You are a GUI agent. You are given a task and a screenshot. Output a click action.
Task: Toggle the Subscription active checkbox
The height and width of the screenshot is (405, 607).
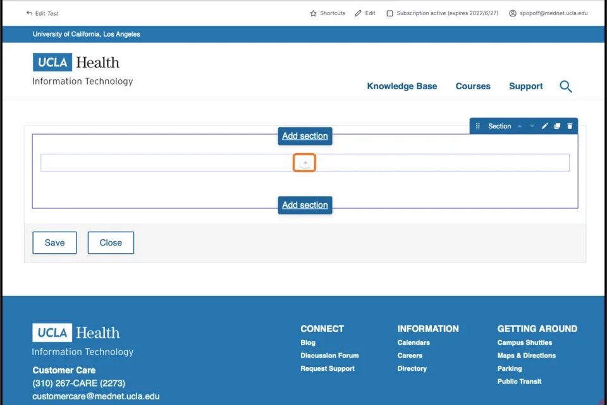(x=389, y=13)
